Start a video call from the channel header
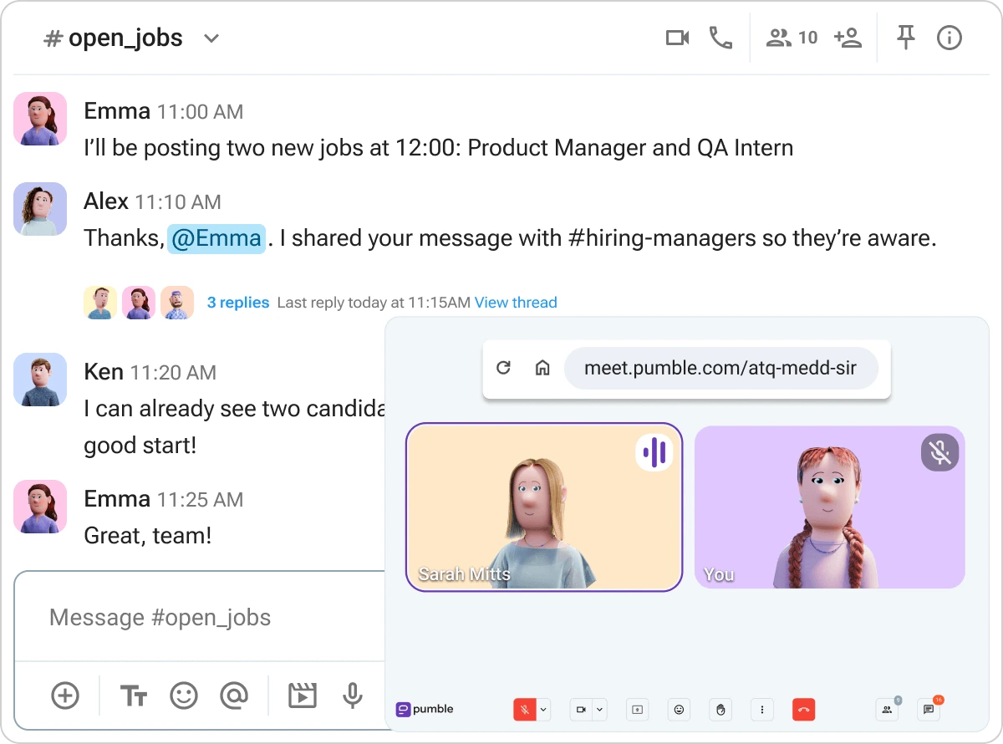 [x=677, y=37]
